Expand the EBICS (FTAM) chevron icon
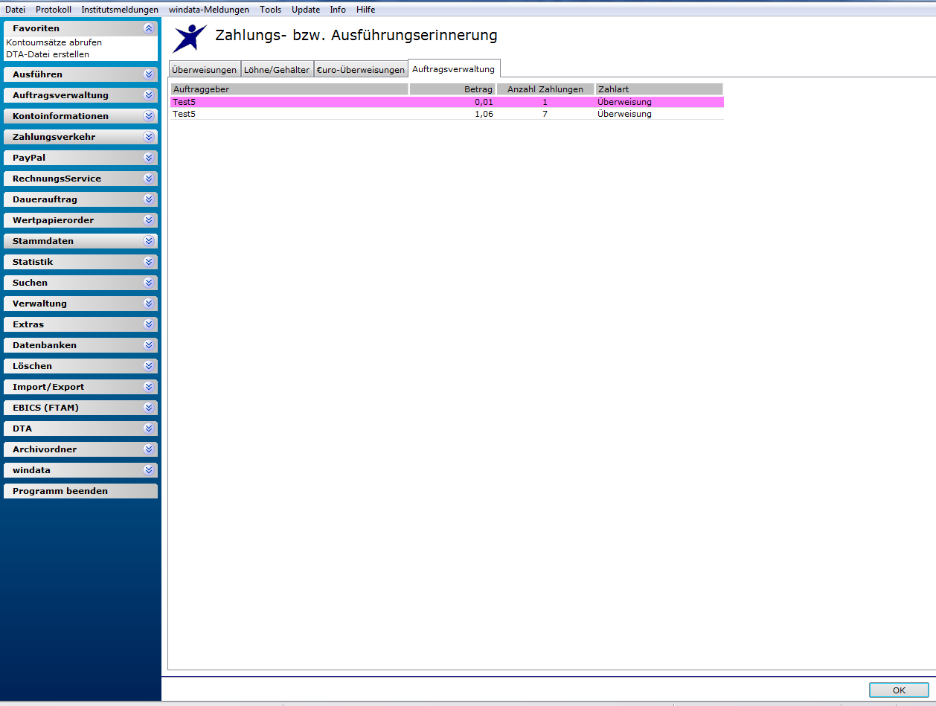This screenshot has height=706, width=936. [x=149, y=408]
